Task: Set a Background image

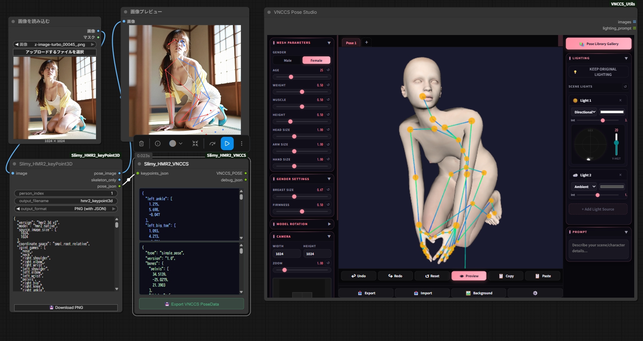Action: (x=479, y=293)
